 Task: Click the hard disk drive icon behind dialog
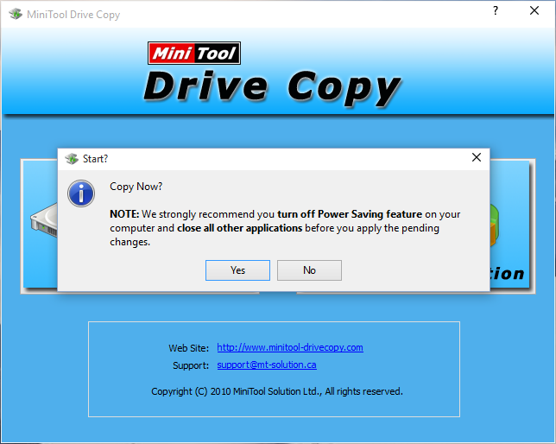pos(44,222)
